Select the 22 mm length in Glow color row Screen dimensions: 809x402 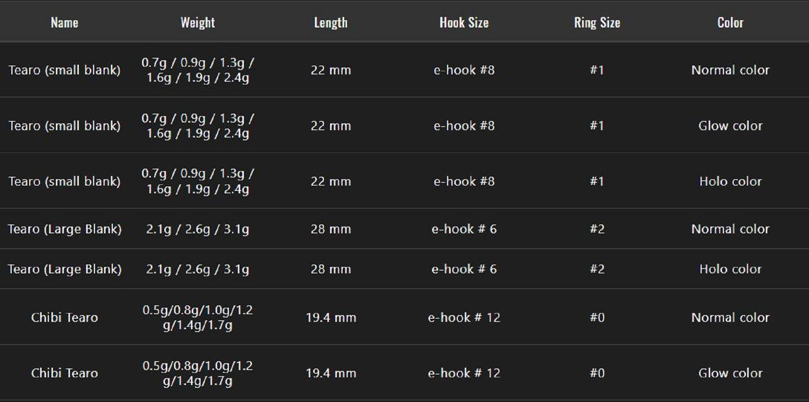pyautogui.click(x=330, y=126)
